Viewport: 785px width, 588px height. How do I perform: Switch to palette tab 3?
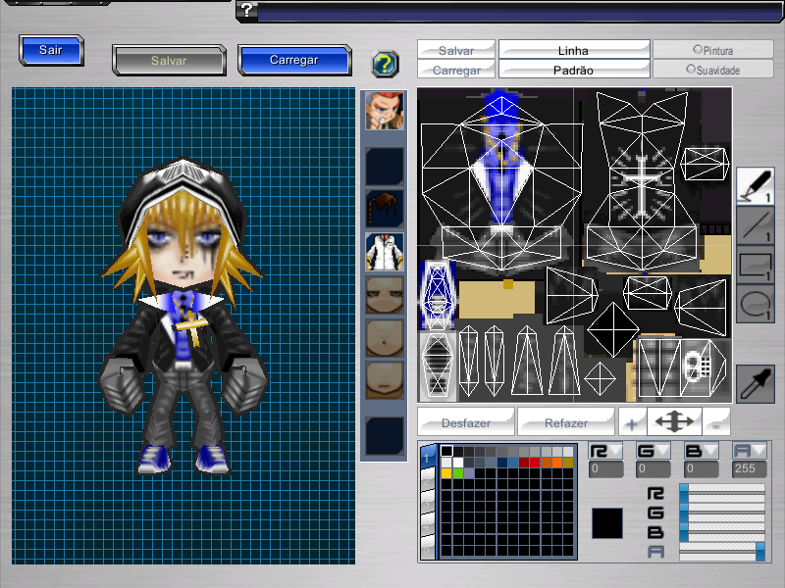tap(427, 503)
